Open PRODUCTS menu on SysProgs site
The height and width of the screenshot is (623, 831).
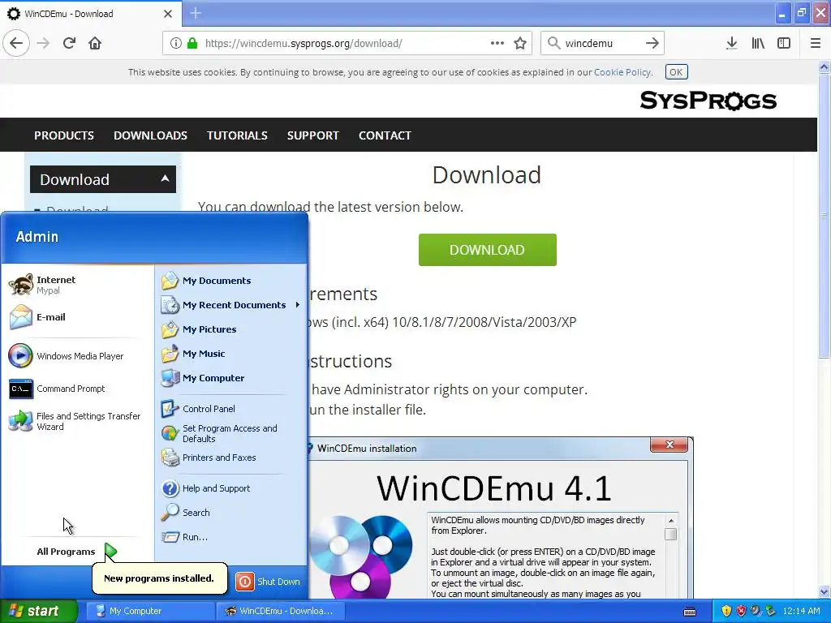64,135
